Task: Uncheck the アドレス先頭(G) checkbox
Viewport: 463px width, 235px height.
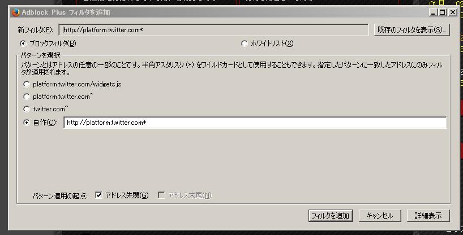Action: pyautogui.click(x=98, y=195)
